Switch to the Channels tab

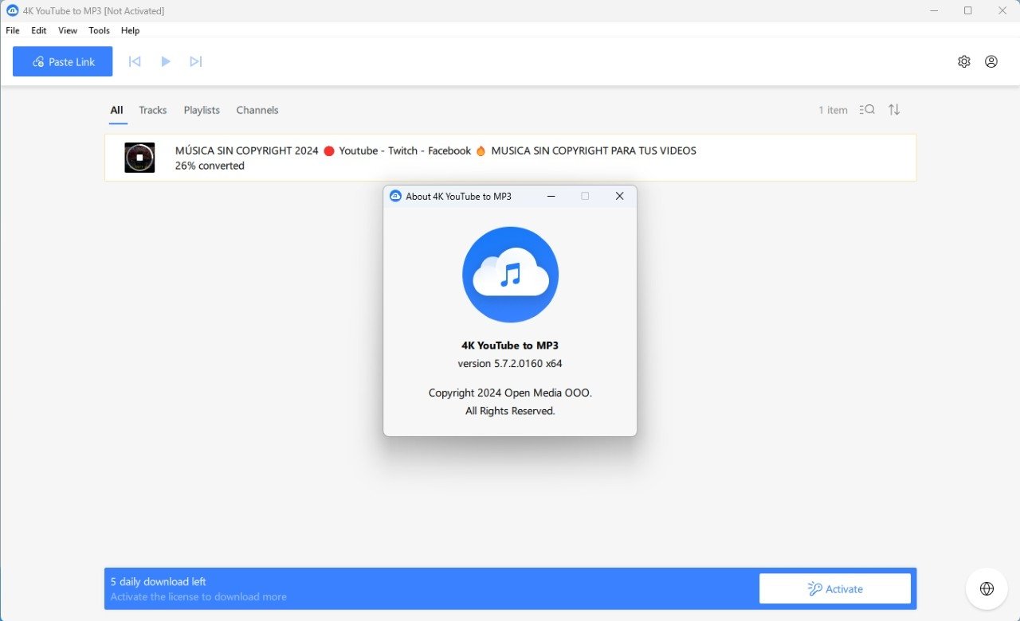[257, 110]
